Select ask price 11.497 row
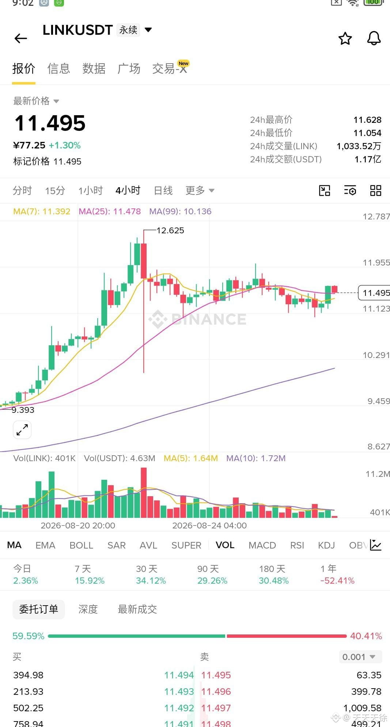The image size is (390, 727). click(216, 708)
